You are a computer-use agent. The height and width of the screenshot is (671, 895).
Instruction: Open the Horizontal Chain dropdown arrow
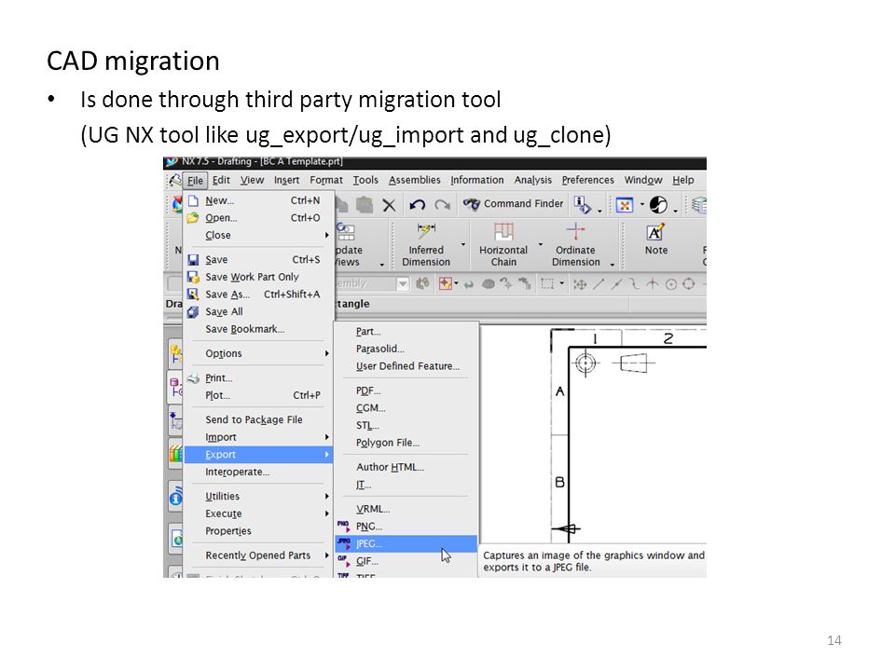click(x=540, y=245)
